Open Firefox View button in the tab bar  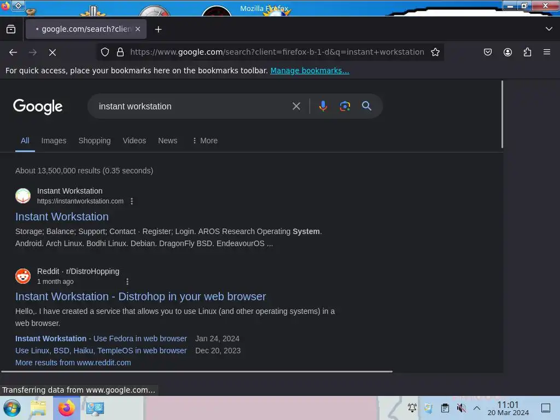click(x=11, y=30)
